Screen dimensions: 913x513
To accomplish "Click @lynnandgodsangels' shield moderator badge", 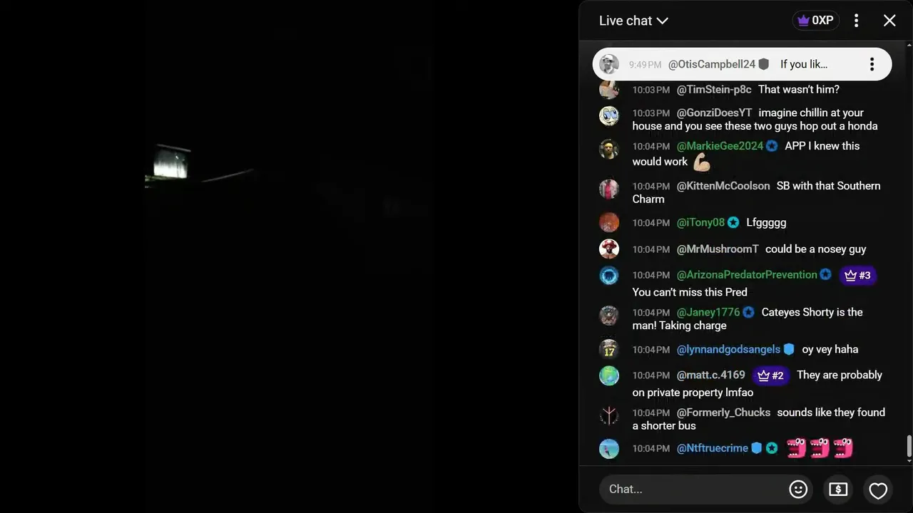I will [789, 349].
